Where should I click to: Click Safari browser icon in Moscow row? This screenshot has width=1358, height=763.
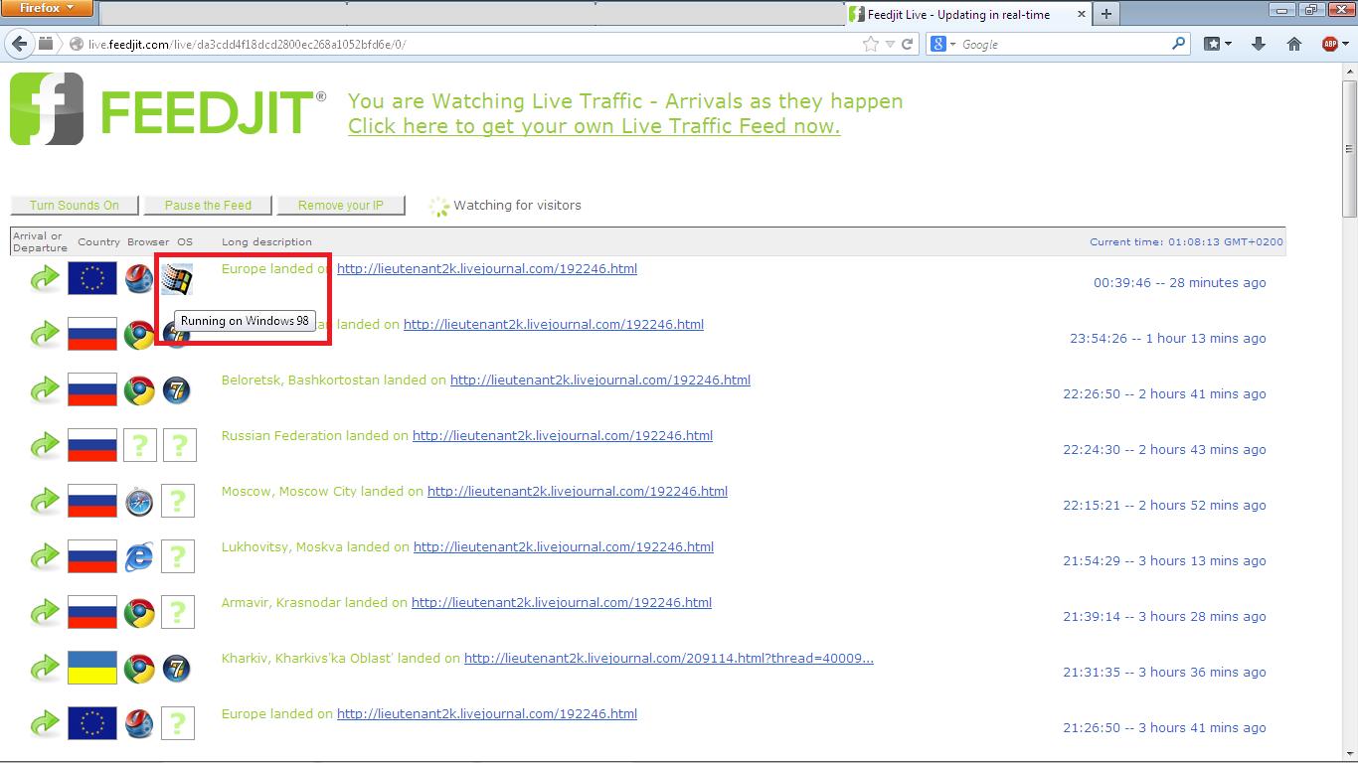(139, 502)
